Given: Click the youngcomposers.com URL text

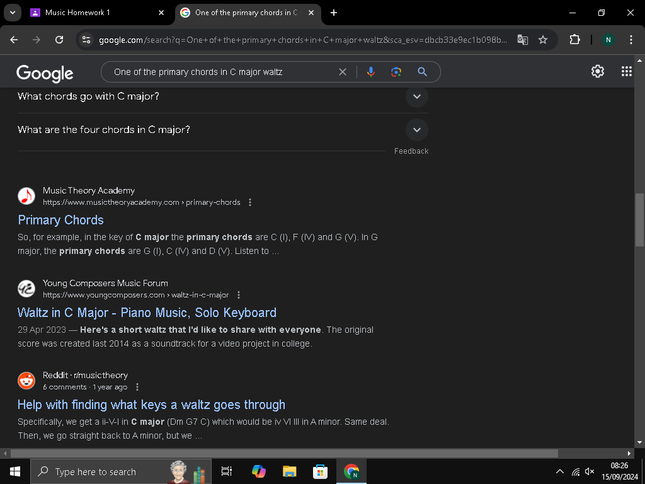Looking at the screenshot, I should point(136,295).
